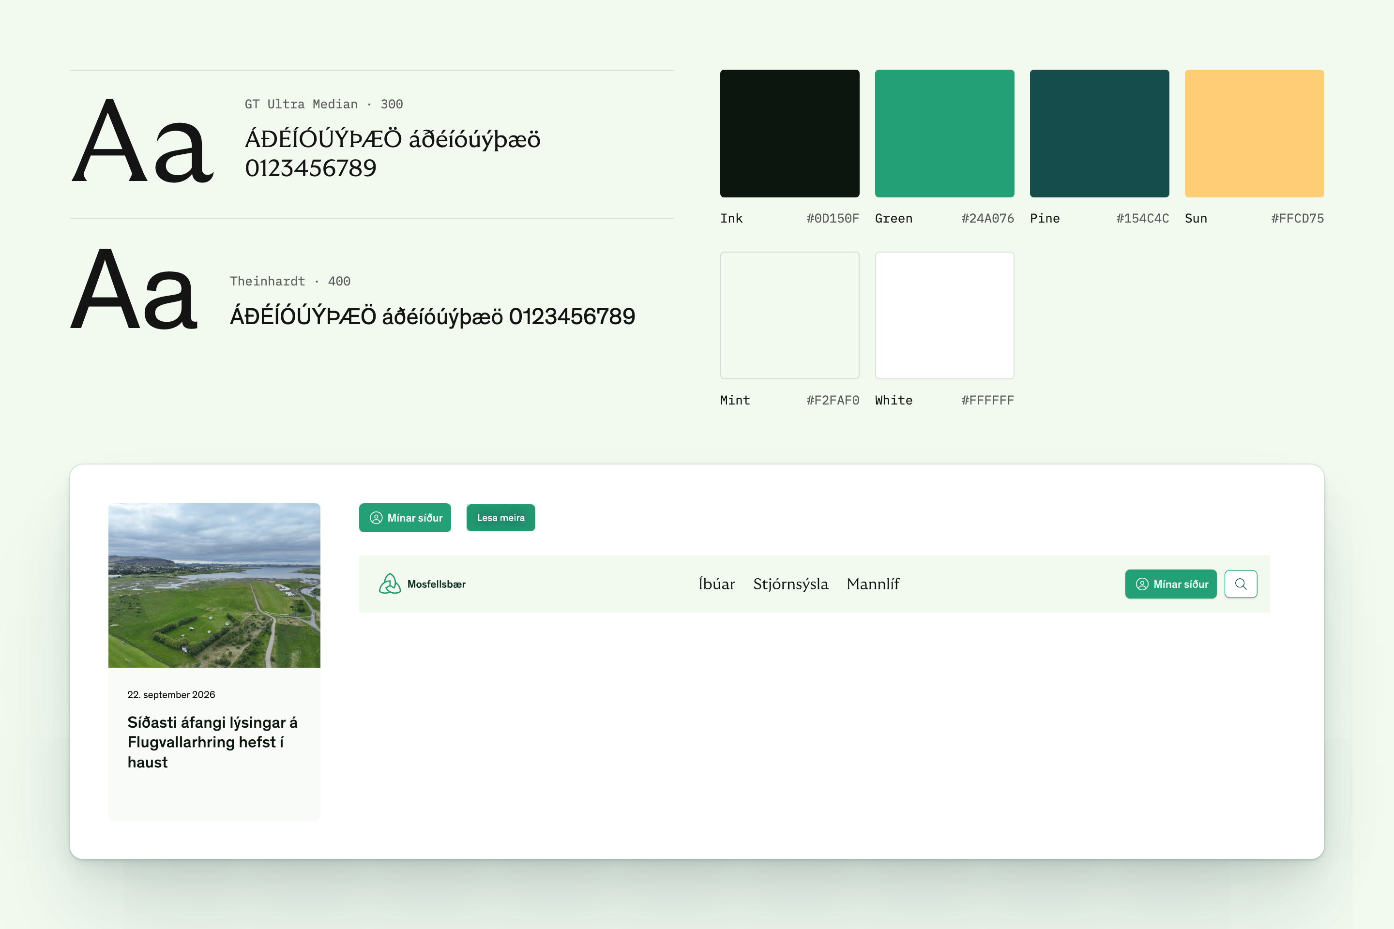Click hex code #24A076

[987, 219]
